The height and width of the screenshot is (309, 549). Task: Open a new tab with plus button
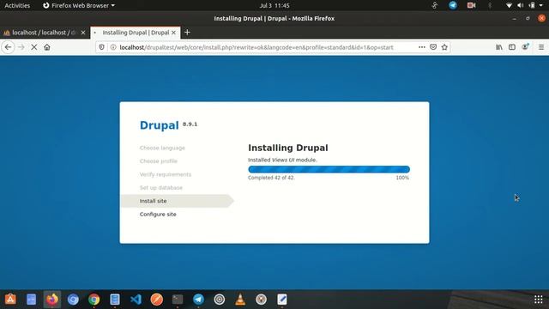187,33
